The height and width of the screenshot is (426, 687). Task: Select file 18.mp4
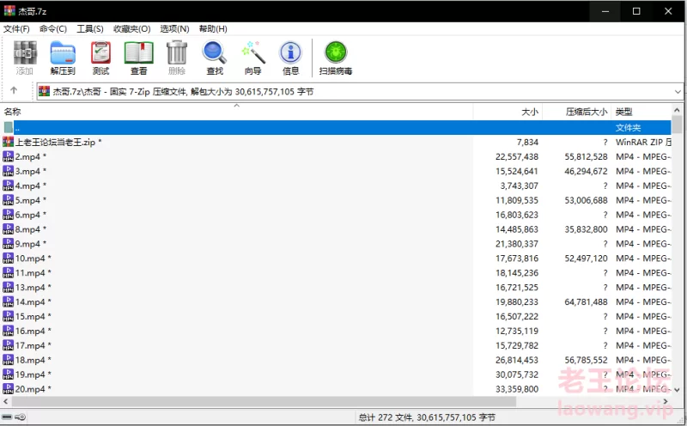336,360
